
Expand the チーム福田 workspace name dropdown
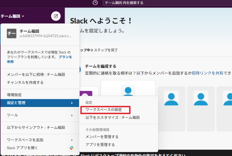pos(12,16)
